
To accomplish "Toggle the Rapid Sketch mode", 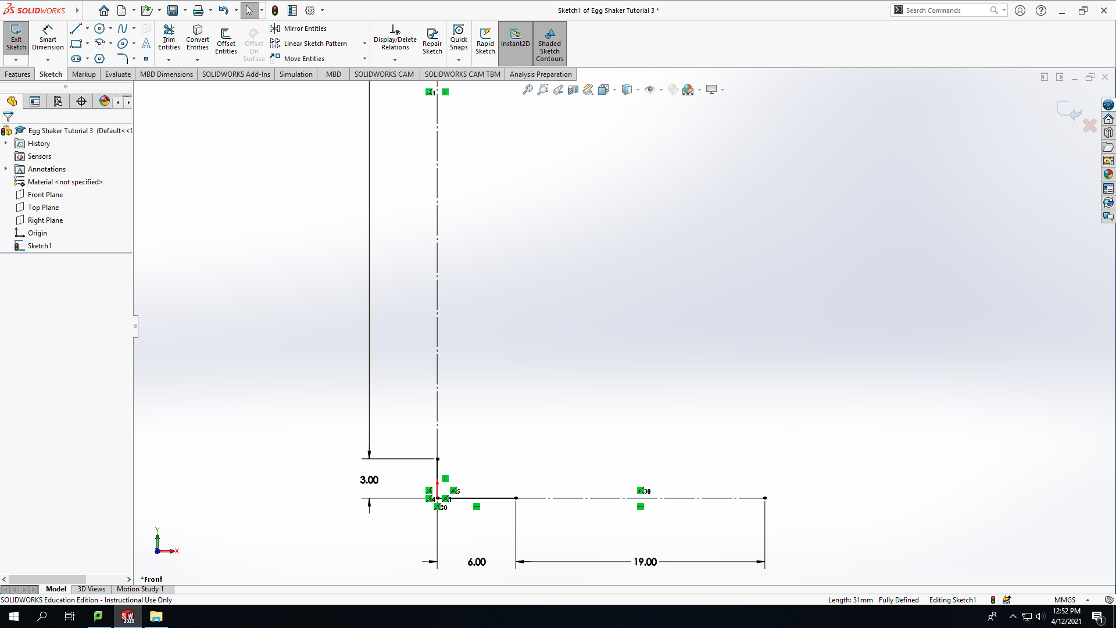I will point(485,41).
